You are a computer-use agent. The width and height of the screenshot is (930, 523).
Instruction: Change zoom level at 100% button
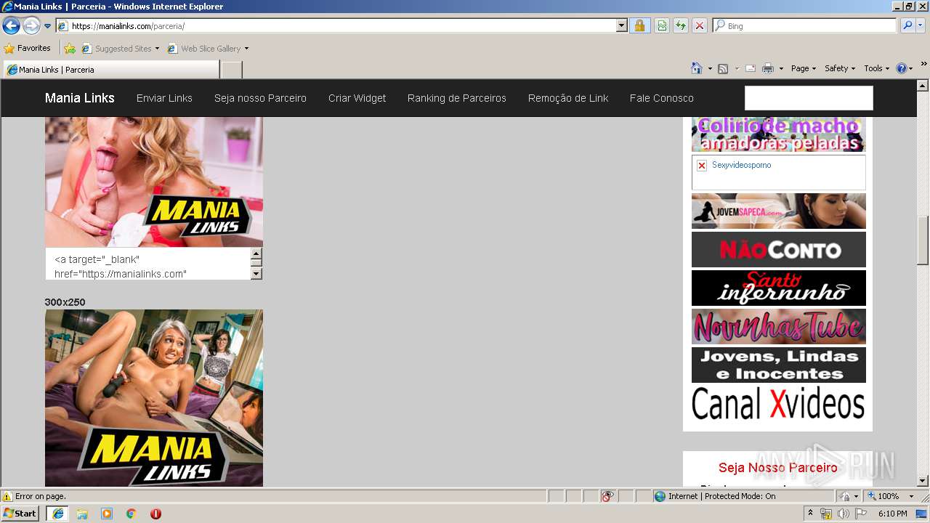click(883, 497)
